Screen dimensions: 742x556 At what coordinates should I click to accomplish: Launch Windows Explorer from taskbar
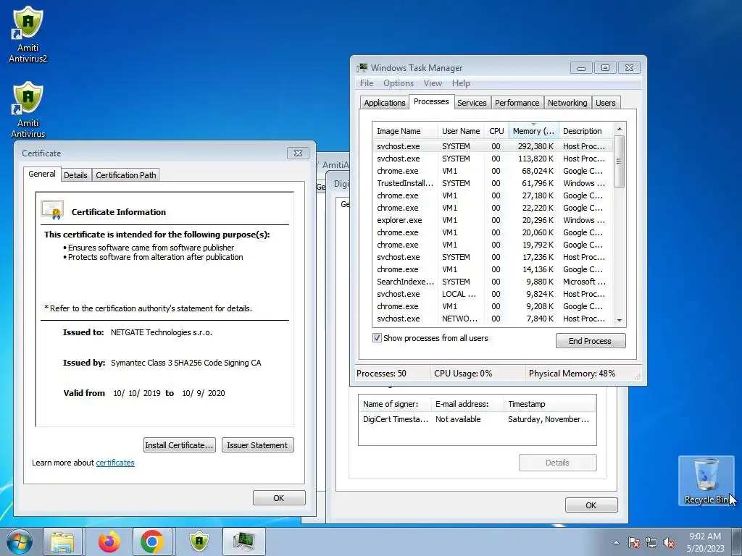[x=62, y=542]
